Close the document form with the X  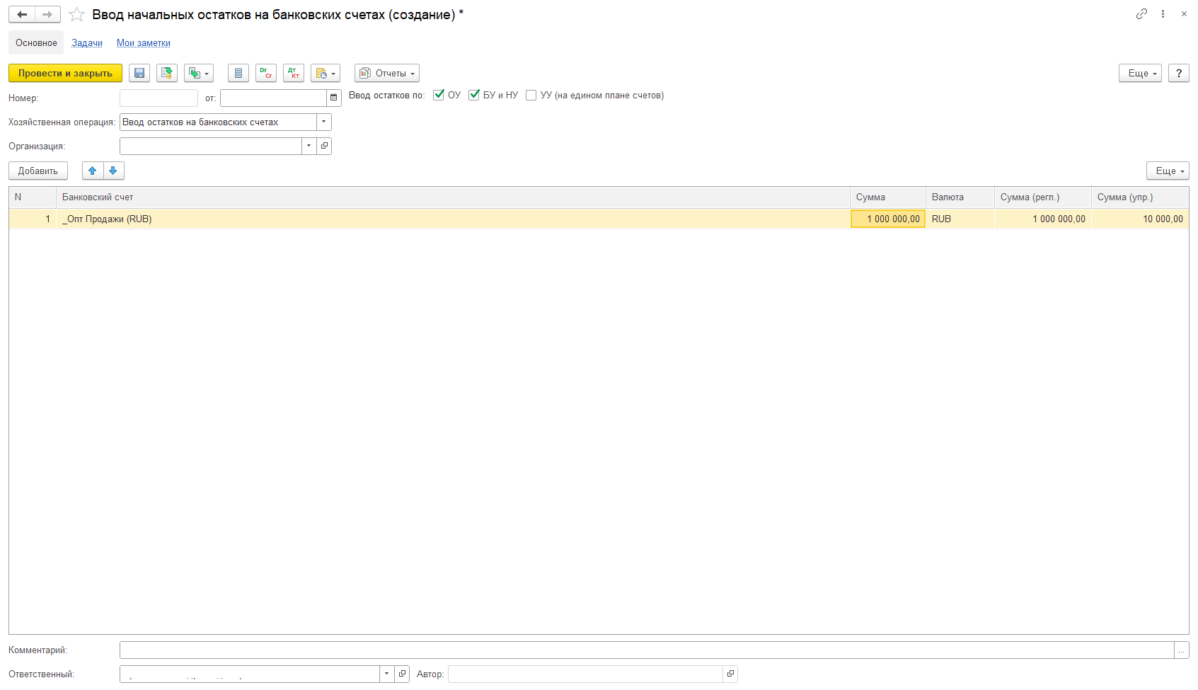coord(1184,13)
